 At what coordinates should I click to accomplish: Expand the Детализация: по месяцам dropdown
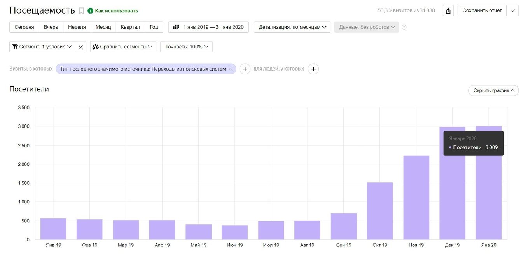coord(292,27)
